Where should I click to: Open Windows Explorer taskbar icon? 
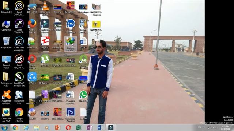click(x=36, y=128)
